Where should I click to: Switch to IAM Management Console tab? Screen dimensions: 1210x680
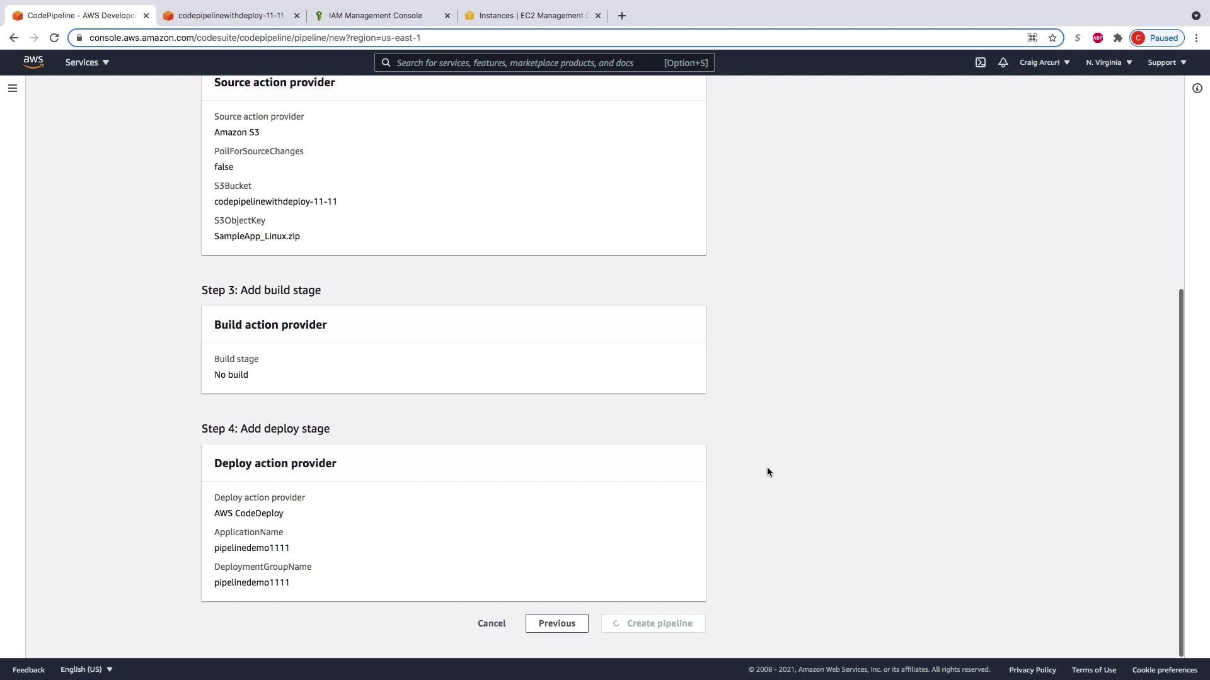[x=376, y=16]
